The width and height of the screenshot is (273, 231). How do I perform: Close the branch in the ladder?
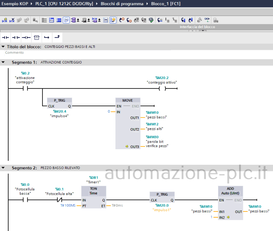57,37
